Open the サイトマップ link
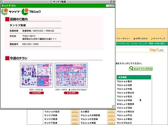The image size is (168, 125). pyautogui.click(x=158, y=39)
